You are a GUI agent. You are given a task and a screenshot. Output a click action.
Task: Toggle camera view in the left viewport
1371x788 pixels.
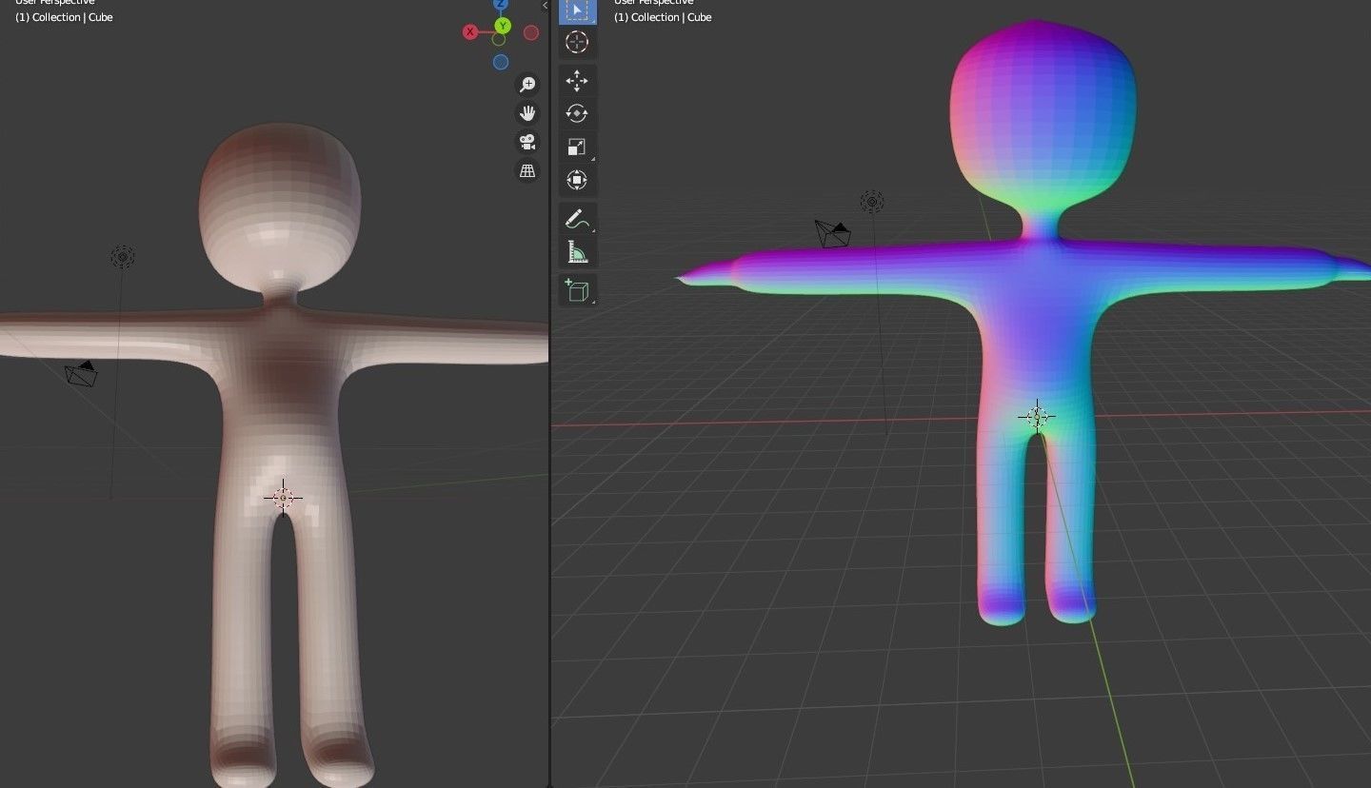(527, 141)
